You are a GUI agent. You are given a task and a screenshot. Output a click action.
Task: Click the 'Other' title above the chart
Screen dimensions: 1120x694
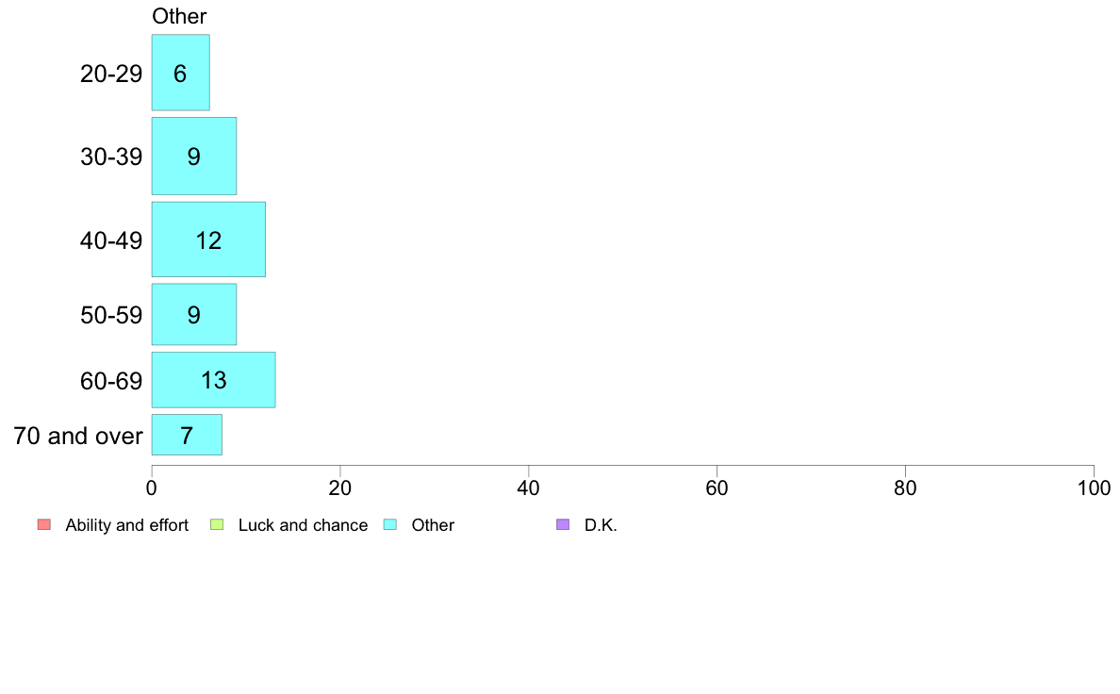pos(179,16)
